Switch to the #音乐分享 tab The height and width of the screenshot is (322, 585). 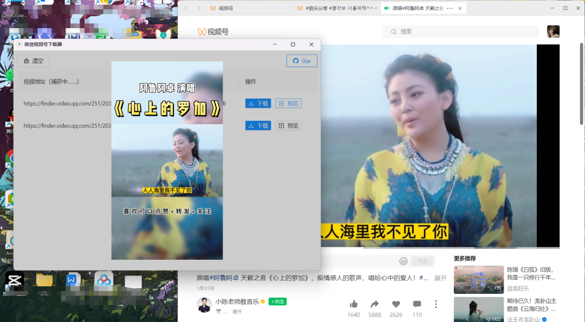coord(337,8)
